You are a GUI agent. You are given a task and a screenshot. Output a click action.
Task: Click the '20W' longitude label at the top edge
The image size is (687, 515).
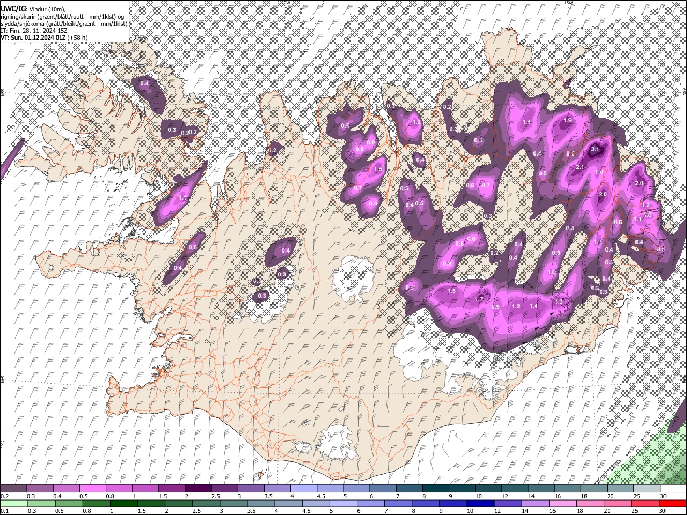[285, 3]
